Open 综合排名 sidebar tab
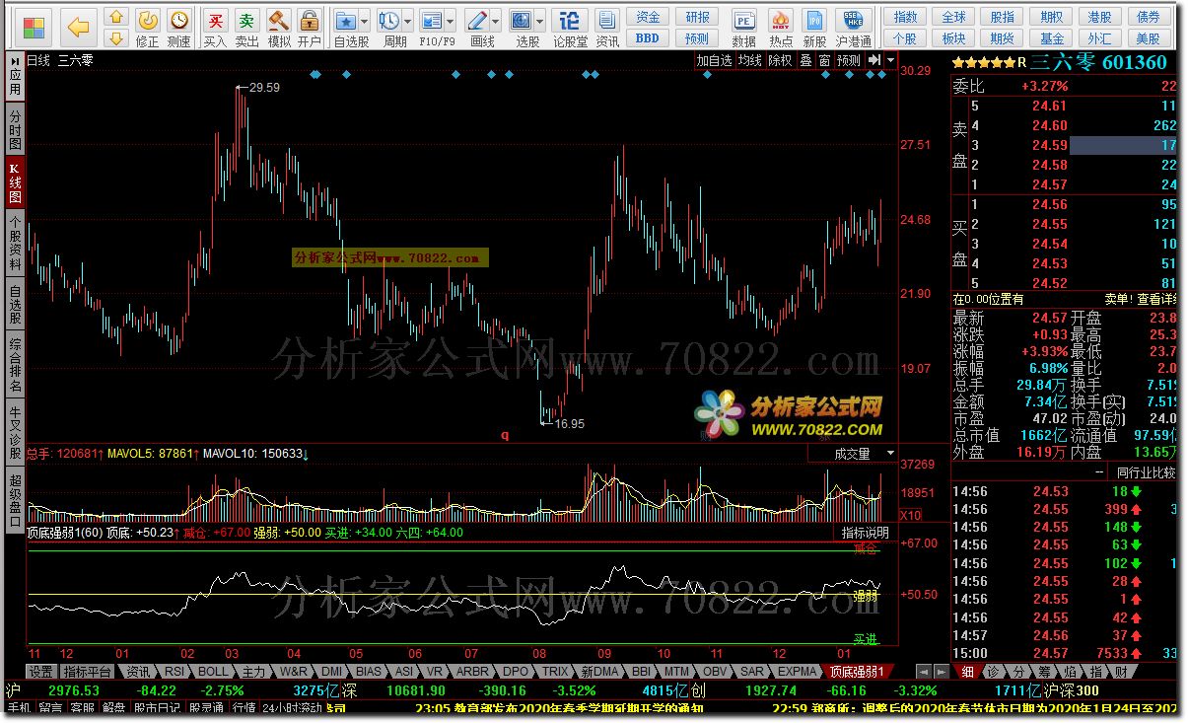Viewport: 1188px width, 723px height. (x=15, y=365)
